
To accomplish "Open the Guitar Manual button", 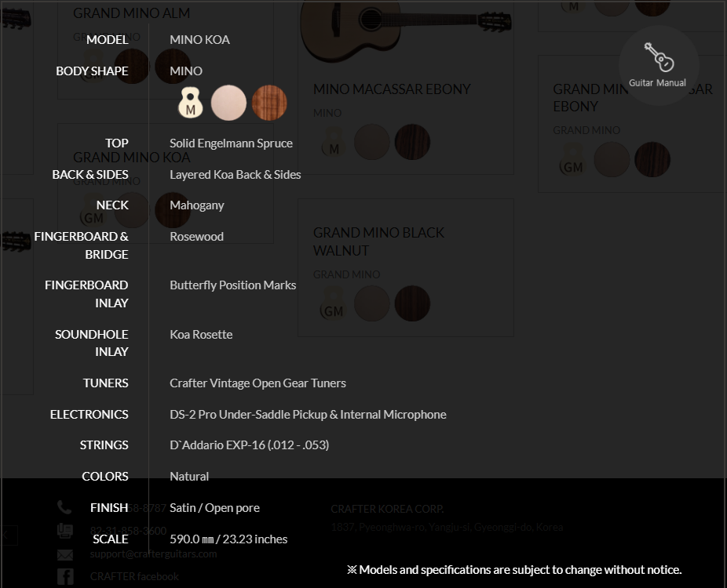I will point(658,65).
